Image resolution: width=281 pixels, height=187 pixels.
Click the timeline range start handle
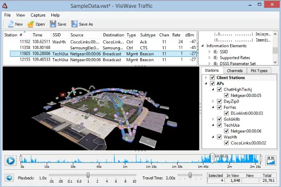[21, 159]
